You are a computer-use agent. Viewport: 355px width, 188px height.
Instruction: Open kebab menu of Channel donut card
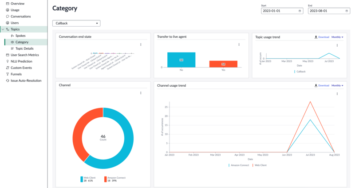[141, 93]
